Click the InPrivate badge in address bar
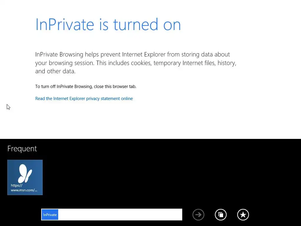 [x=50, y=215]
